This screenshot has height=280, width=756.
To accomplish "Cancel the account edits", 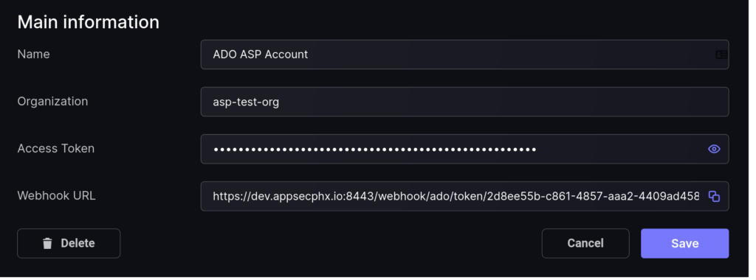I will [x=585, y=243].
